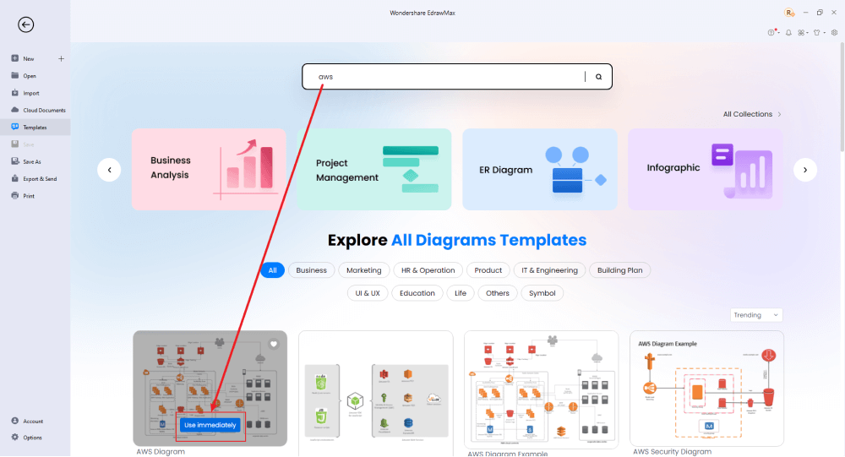This screenshot has height=457, width=845.
Task: Filter templates by Symbol
Action: 542,293
